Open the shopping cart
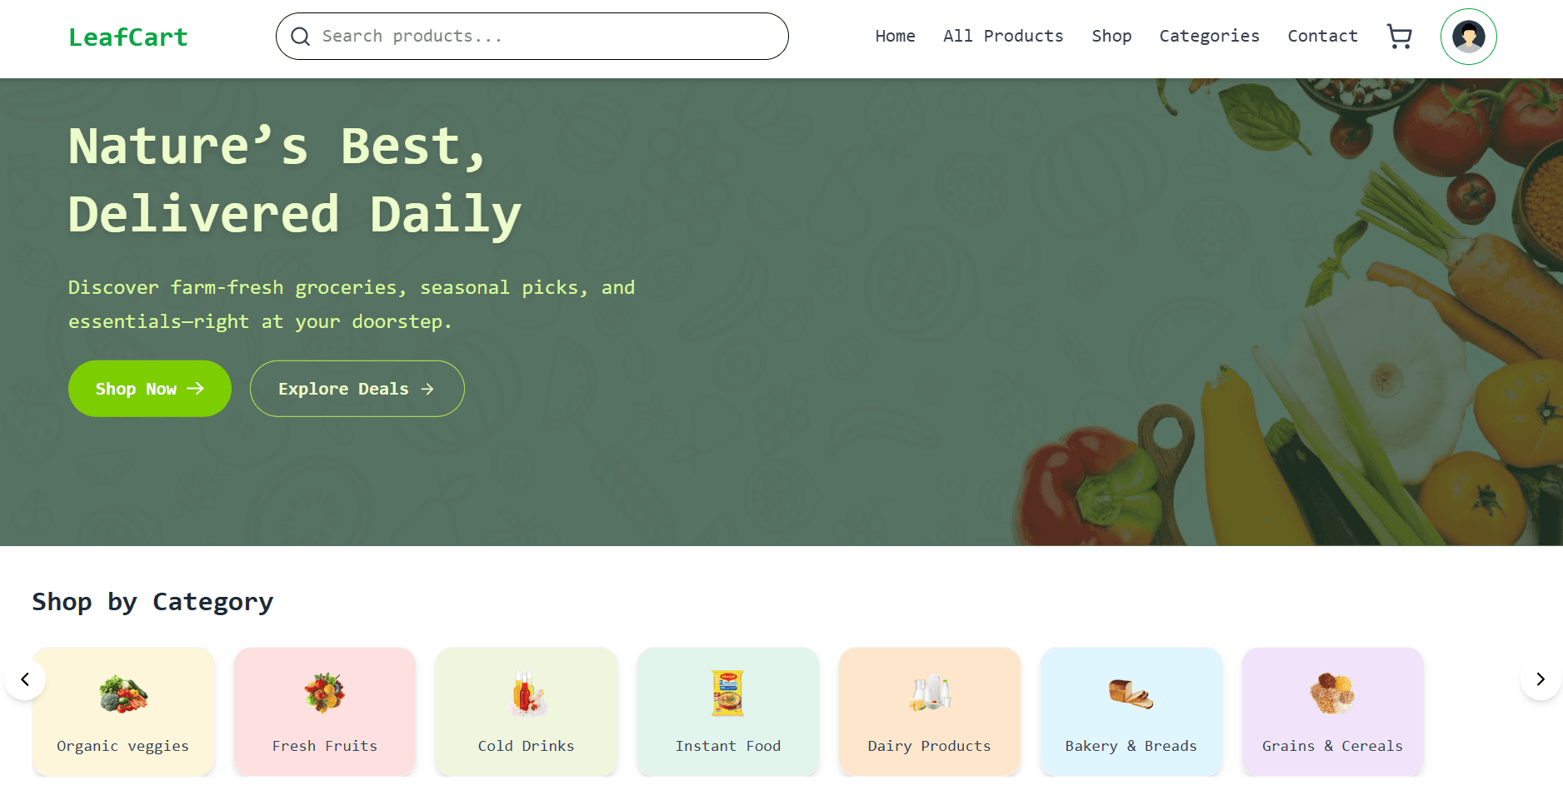Screen dimensions: 1563x805 click(x=1399, y=36)
